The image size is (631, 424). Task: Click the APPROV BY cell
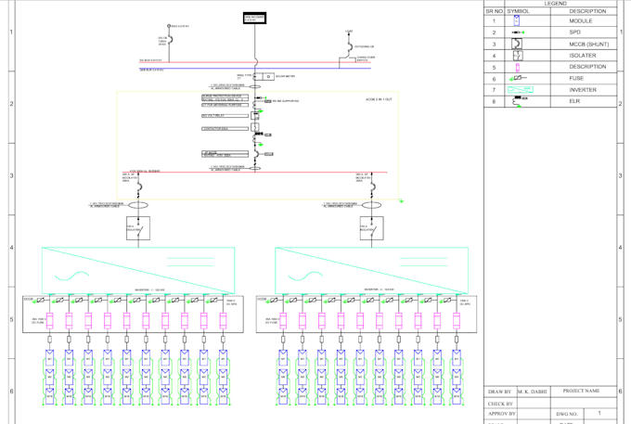501,414
